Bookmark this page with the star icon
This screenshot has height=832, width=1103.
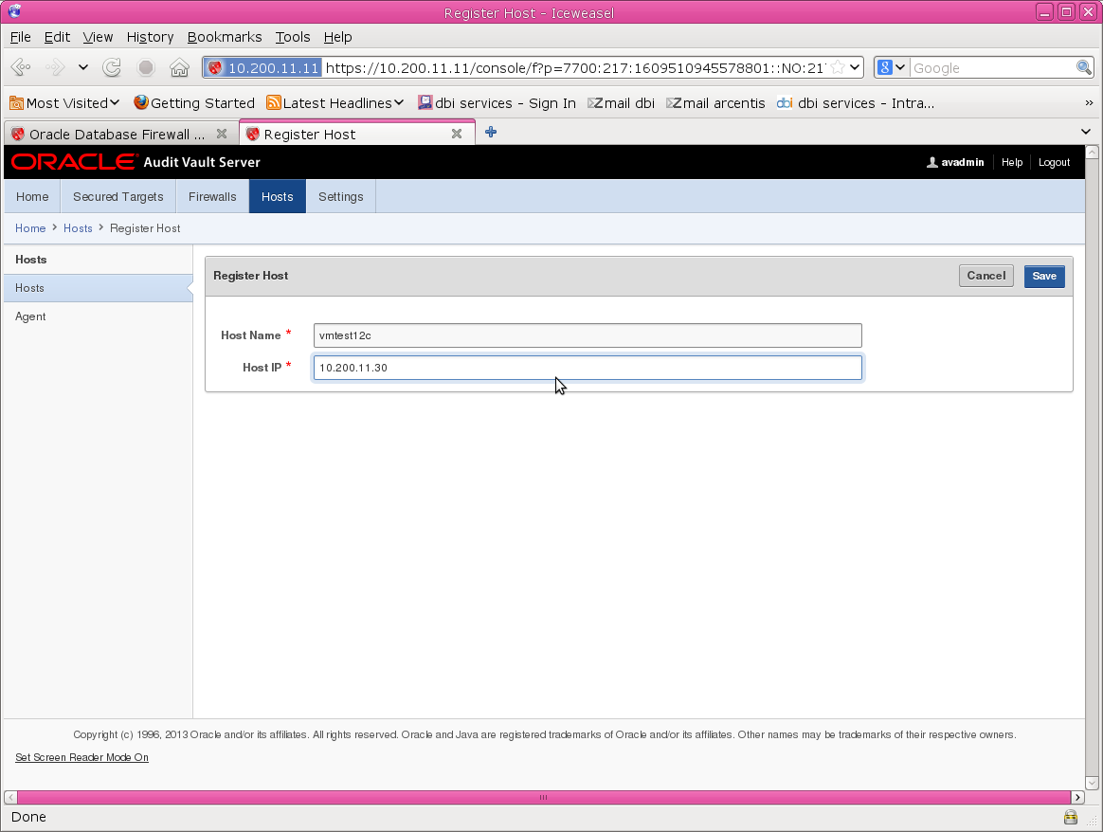pyautogui.click(x=837, y=67)
